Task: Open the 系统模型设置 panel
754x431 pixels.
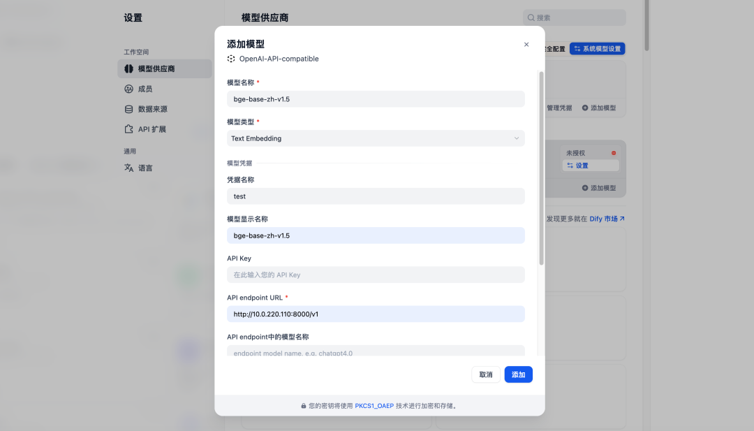Action: point(599,48)
